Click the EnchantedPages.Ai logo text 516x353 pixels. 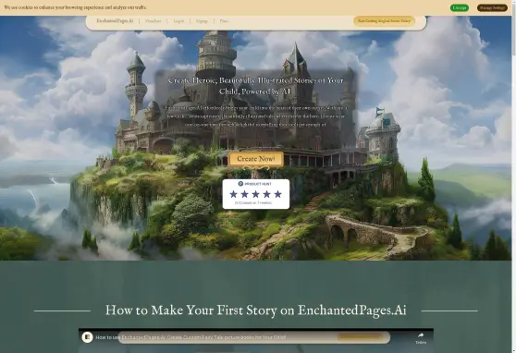pyautogui.click(x=115, y=20)
